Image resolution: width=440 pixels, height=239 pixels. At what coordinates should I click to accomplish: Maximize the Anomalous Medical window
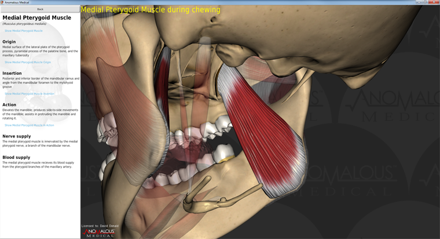[426, 2]
